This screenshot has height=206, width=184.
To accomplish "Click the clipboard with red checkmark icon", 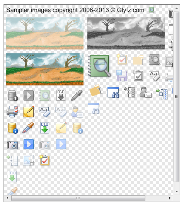I will 44,160.
